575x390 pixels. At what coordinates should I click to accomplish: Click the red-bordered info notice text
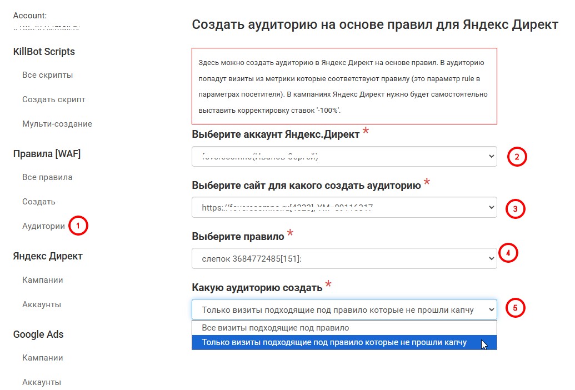point(344,86)
